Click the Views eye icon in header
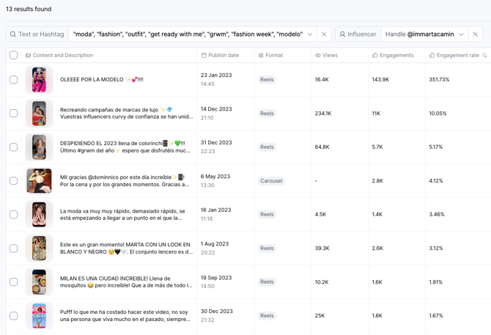This screenshot has height=335, width=491. 318,56
